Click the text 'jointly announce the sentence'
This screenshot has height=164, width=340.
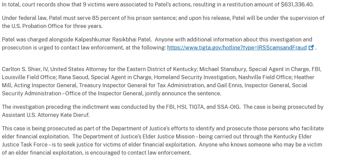click(183, 94)
